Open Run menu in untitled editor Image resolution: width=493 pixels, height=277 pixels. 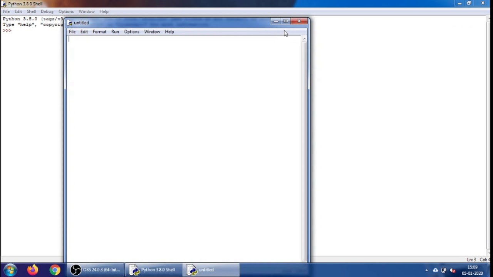(115, 32)
